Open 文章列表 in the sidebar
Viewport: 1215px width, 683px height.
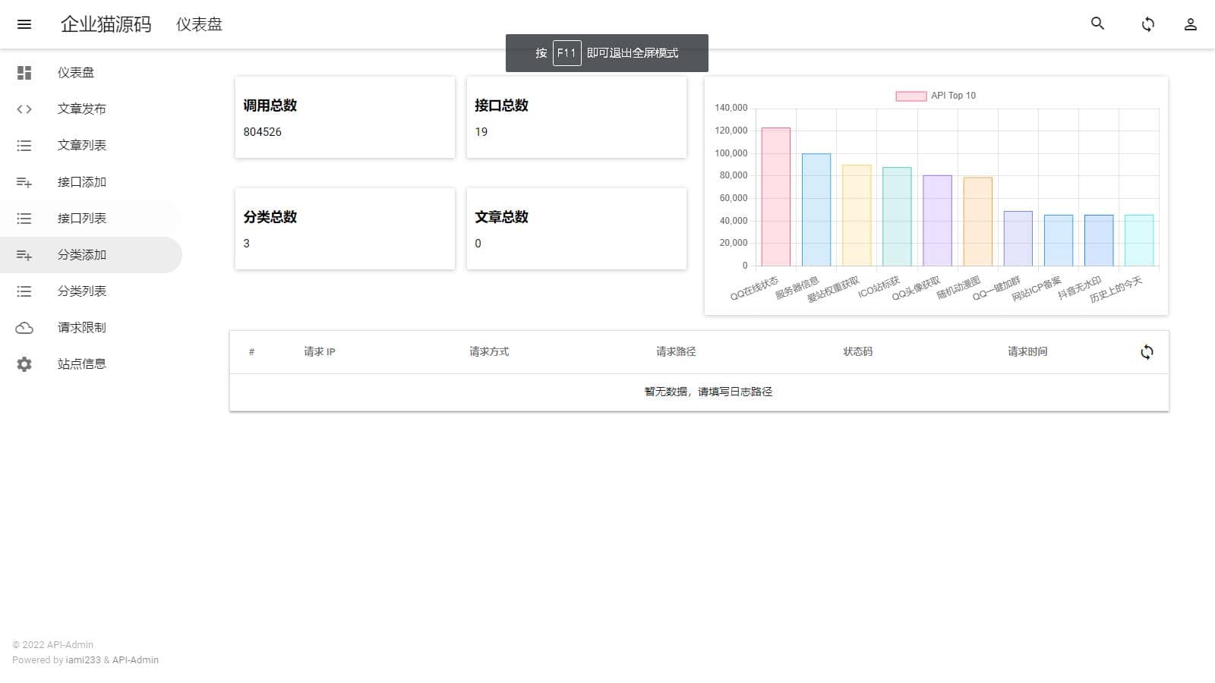pos(82,146)
